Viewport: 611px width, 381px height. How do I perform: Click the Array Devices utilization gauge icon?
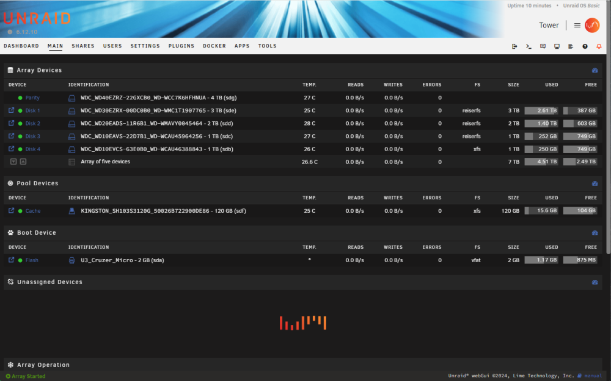tap(595, 70)
